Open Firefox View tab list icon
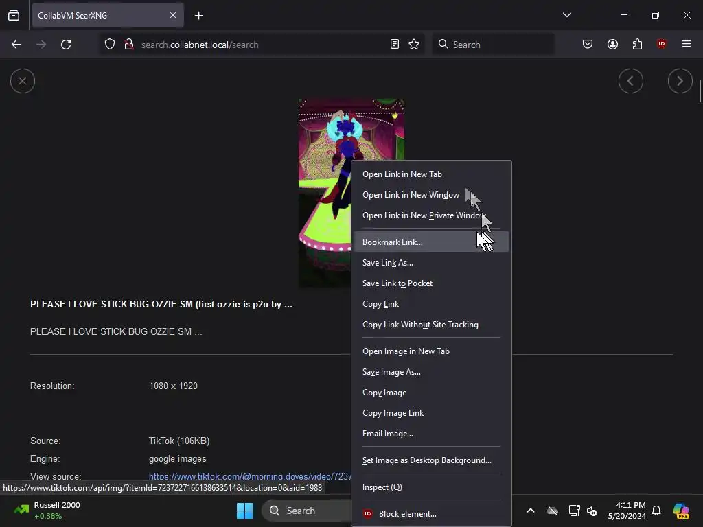This screenshot has width=703, height=527. (x=14, y=15)
